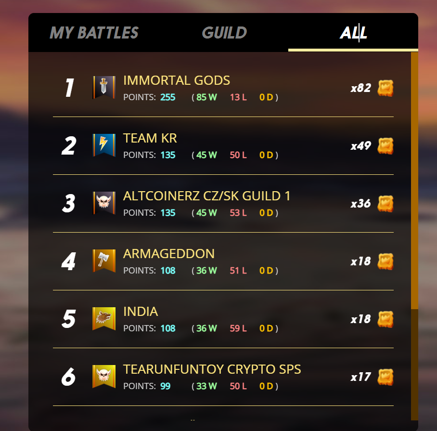Viewport: 437px width, 431px height.
Task: Click the Immortal Gods sword banner icon
Action: [104, 87]
